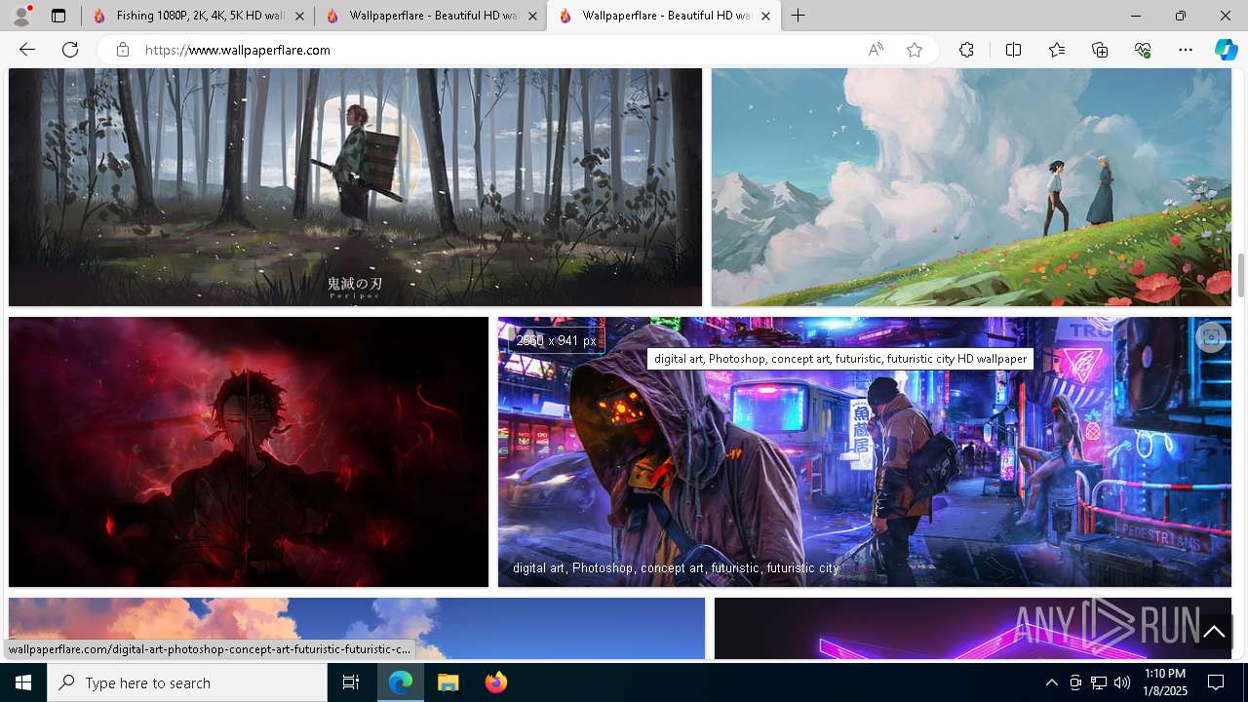
Task: Click the 'digital art' tag link
Action: coord(538,567)
